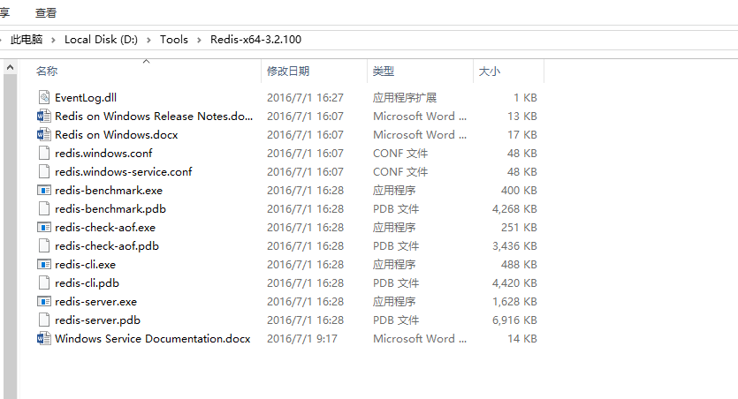The width and height of the screenshot is (738, 399).
Task: Select the redis-check-aof.exe application icon
Action: click(44, 227)
